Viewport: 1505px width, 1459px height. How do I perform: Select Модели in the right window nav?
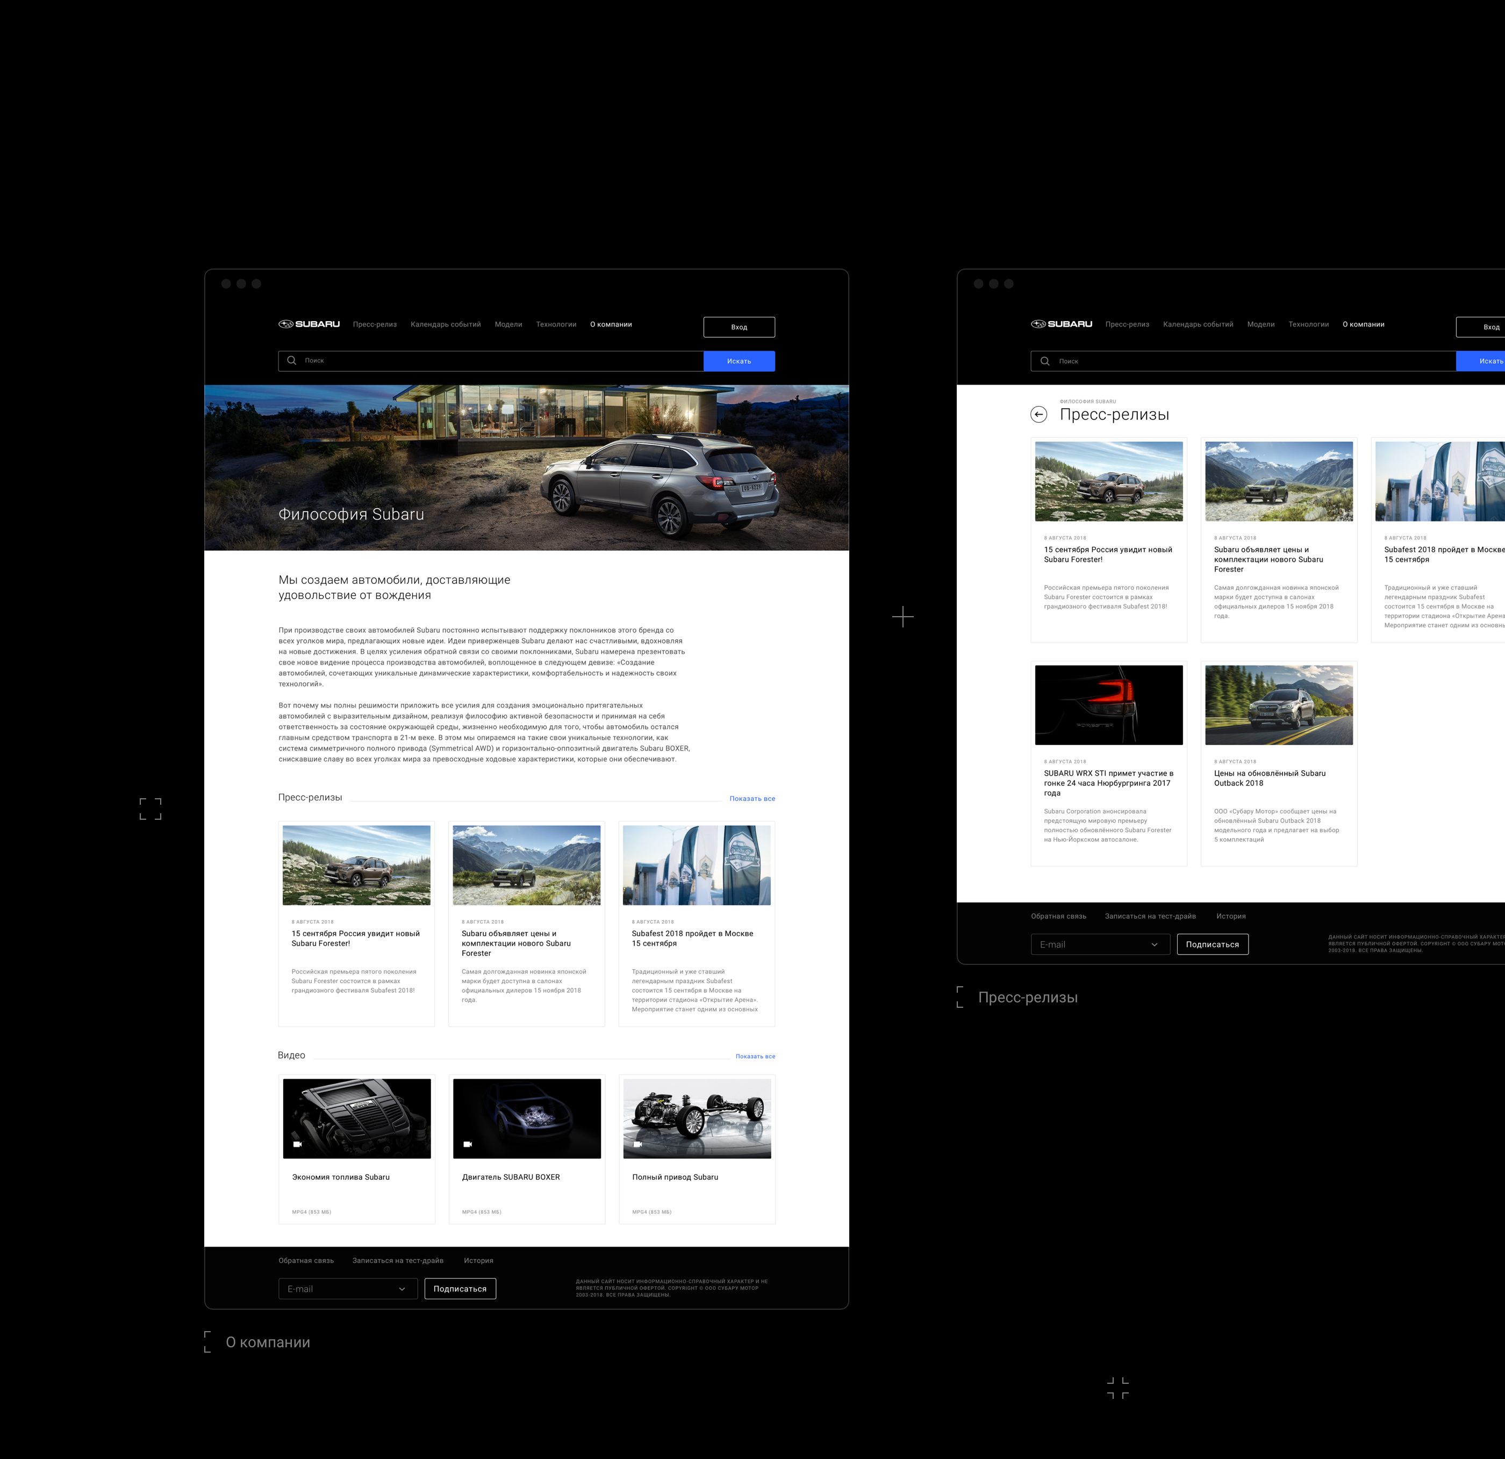[x=1261, y=324]
